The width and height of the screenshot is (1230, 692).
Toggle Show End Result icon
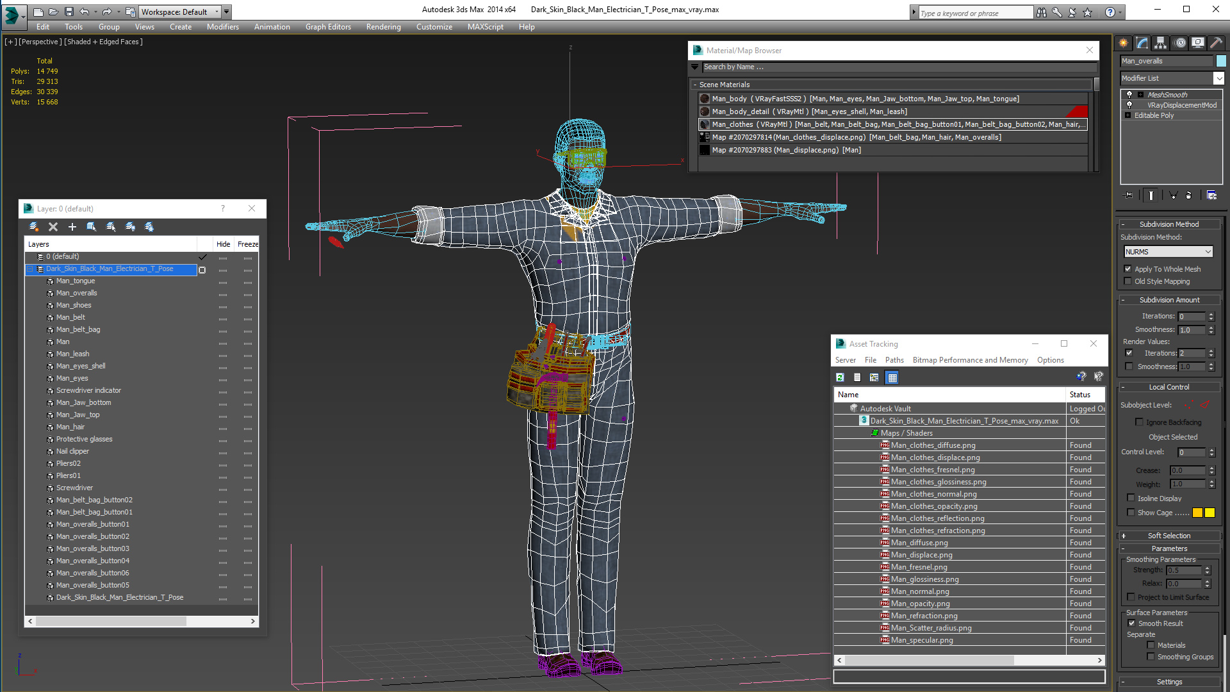click(x=1151, y=195)
